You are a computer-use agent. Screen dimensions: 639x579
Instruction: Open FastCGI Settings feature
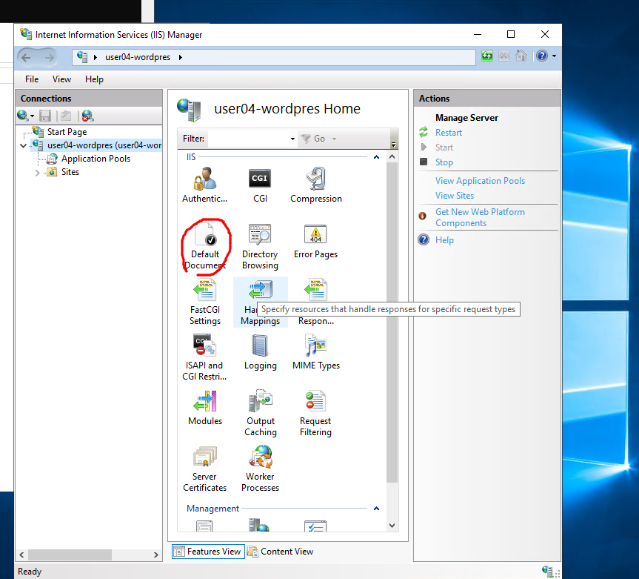(x=205, y=302)
